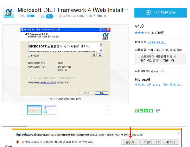Select the second screenshot thumbnail
Image resolution: width=190 pixels, height=147 pixels.
[x=50, y=110]
